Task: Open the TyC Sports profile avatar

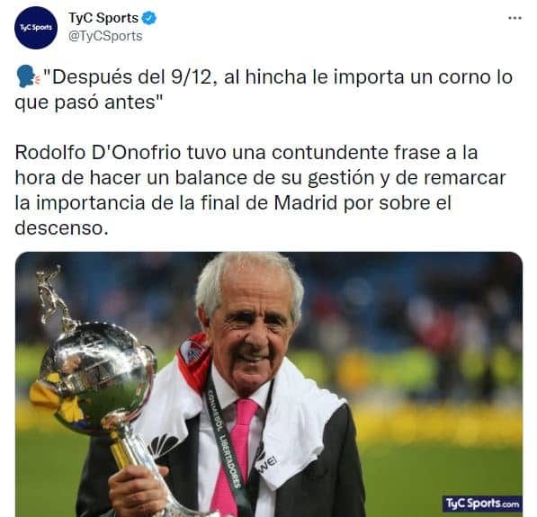Action: (x=36, y=27)
